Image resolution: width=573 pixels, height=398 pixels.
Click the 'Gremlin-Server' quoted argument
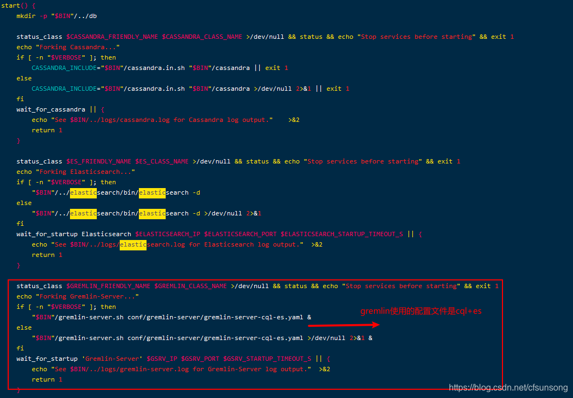coord(112,359)
